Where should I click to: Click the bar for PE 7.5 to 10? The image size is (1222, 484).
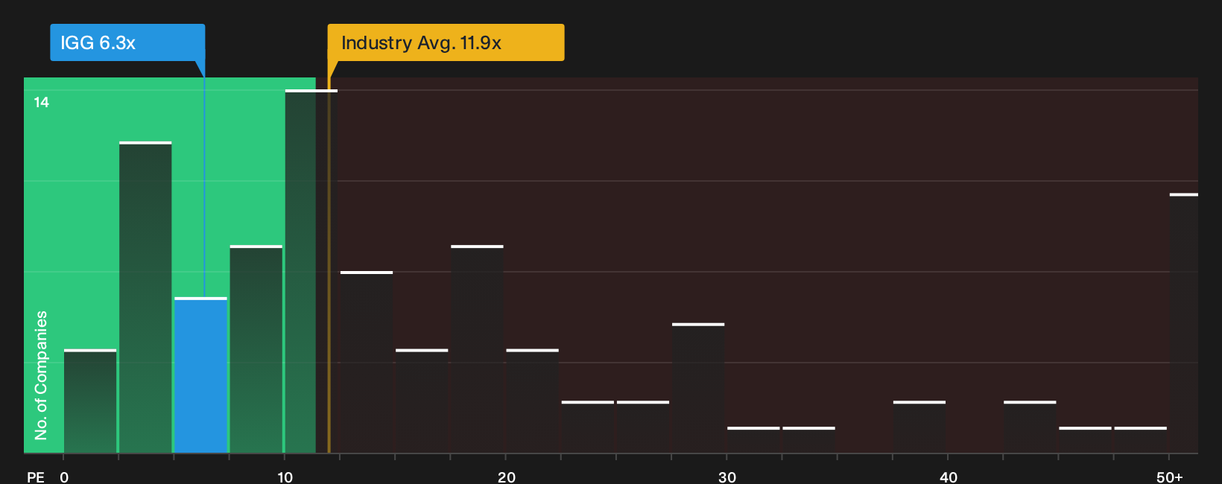[256, 349]
